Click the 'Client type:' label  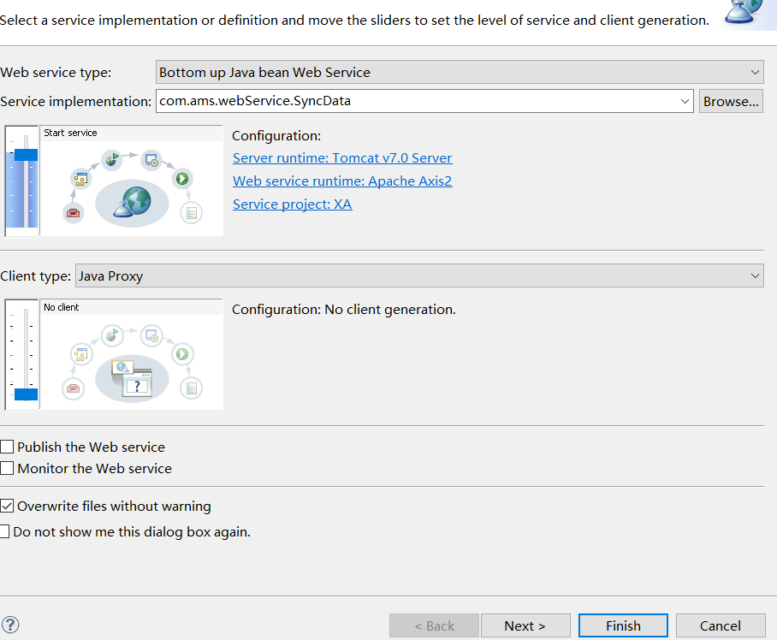[35, 276]
